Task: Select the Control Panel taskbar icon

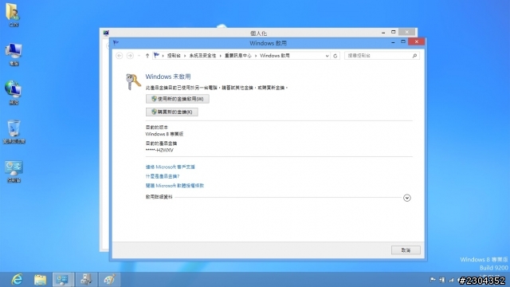Action: pos(63,280)
